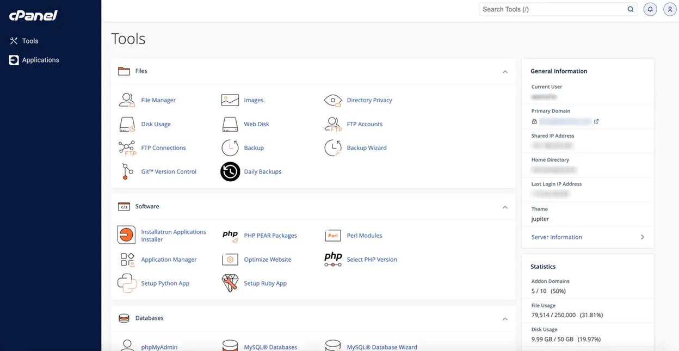Open the notifications bell
Image resolution: width=679 pixels, height=351 pixels.
(650, 9)
